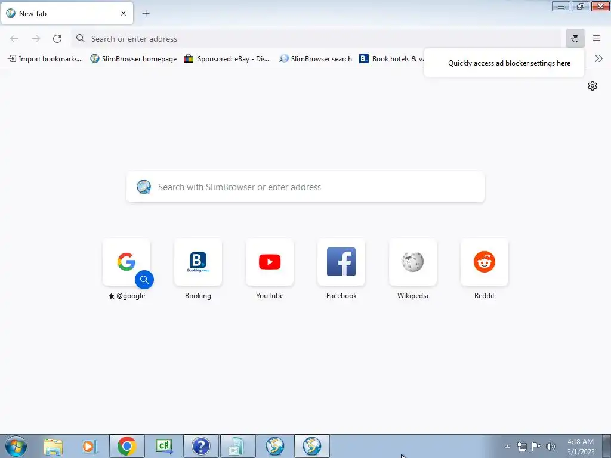Click the Wikipedia label text
The image size is (611, 458).
tap(413, 296)
